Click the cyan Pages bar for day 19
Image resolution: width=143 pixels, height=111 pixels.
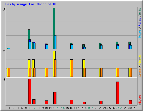pyautogui.click(x=85, y=48)
